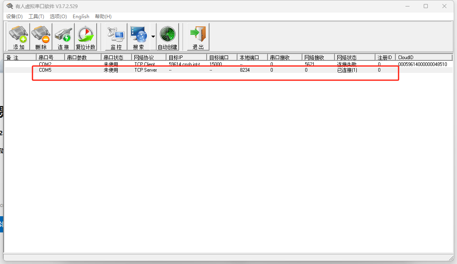Open the 设备(D) menu
The width and height of the screenshot is (457, 264).
point(14,17)
